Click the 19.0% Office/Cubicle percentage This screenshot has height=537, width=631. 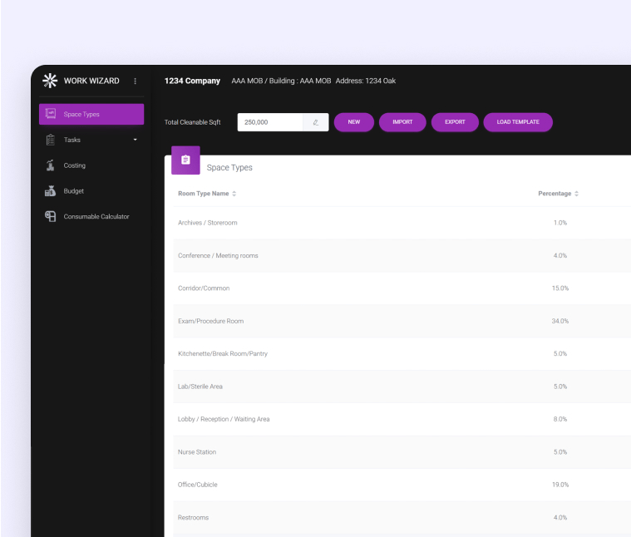(x=560, y=485)
